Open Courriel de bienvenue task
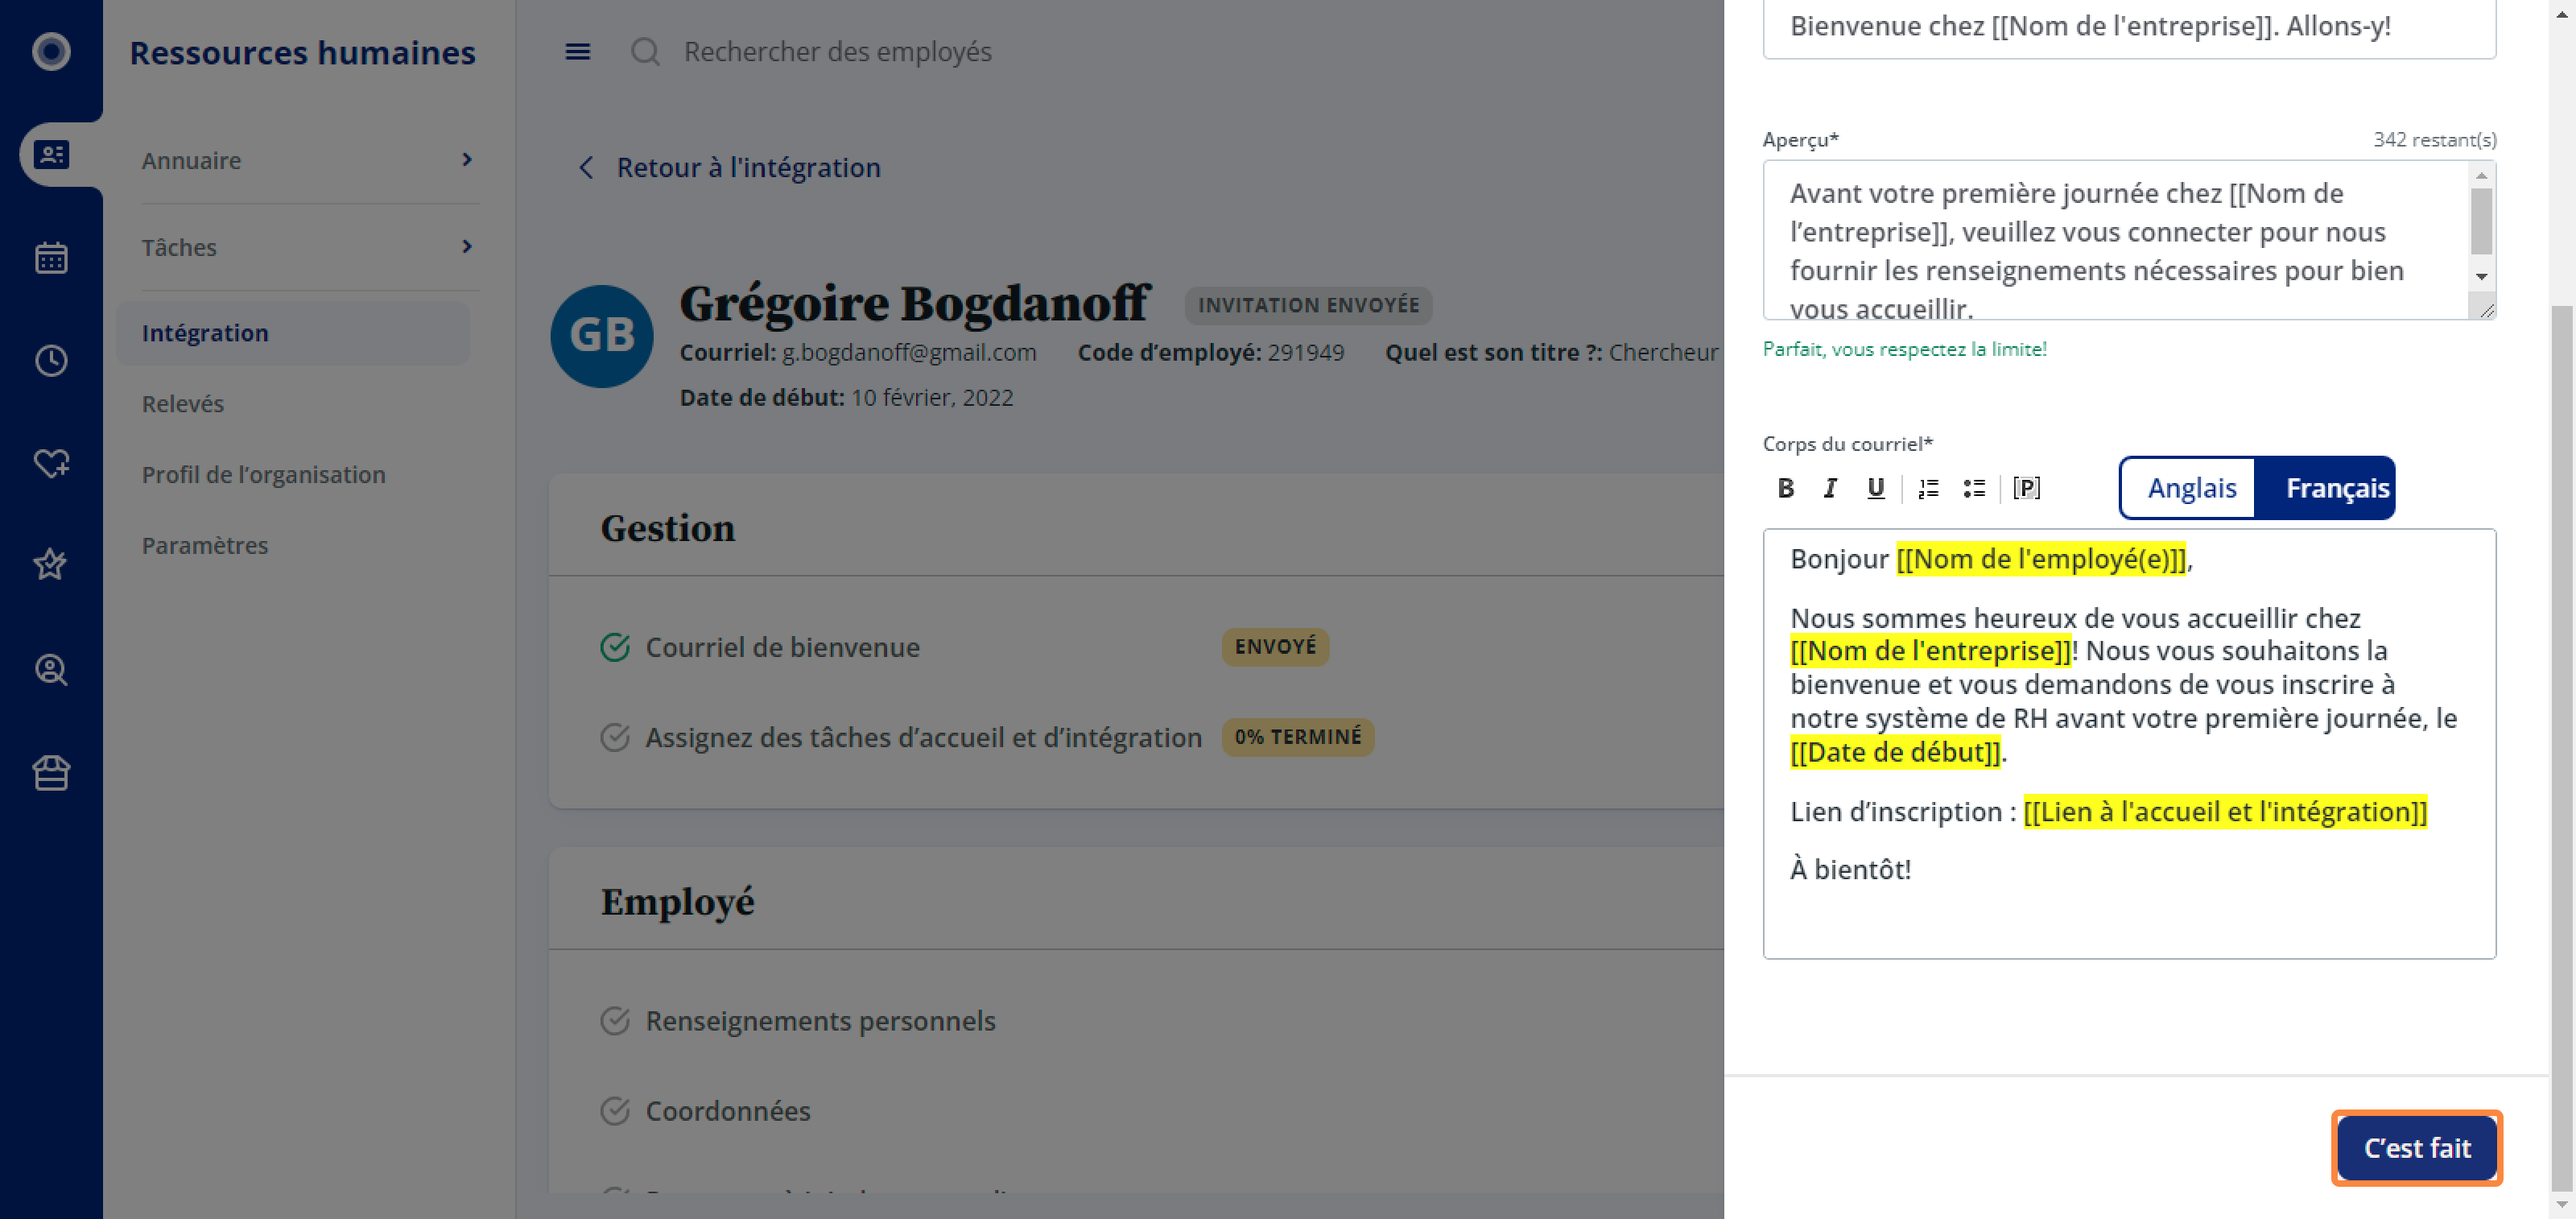Screen dimensions: 2576x1219 (782, 647)
